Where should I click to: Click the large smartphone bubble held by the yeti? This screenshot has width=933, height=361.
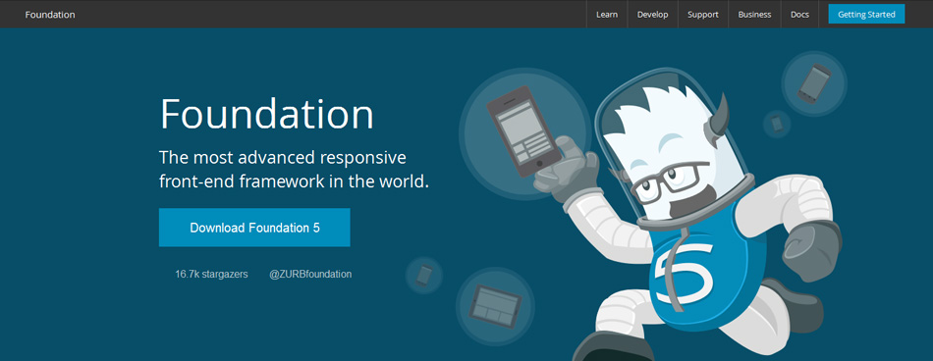click(524, 133)
